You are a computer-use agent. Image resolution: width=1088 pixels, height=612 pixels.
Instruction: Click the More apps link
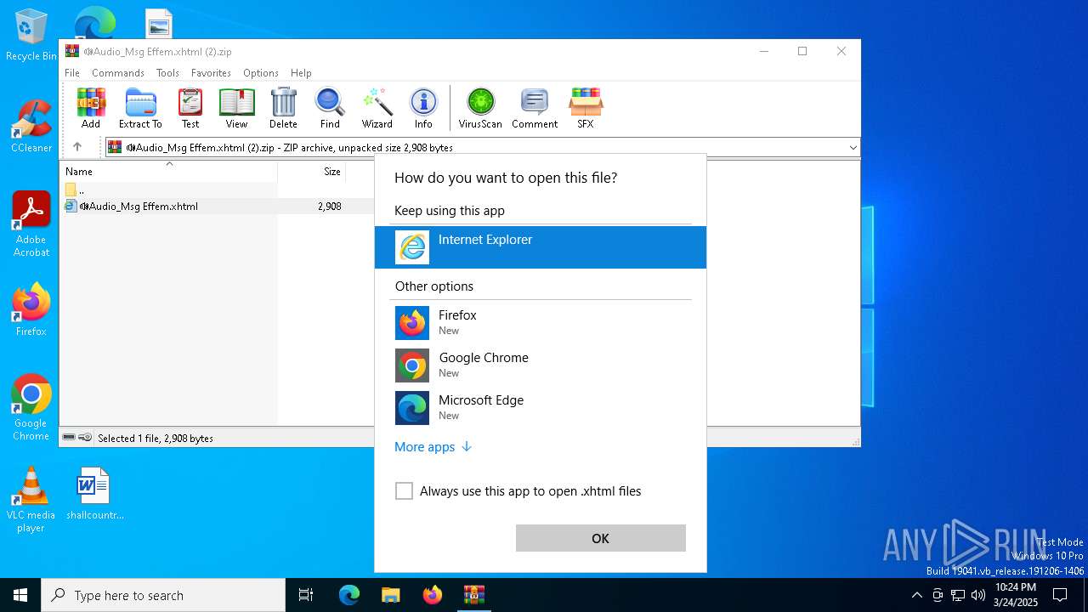point(433,447)
